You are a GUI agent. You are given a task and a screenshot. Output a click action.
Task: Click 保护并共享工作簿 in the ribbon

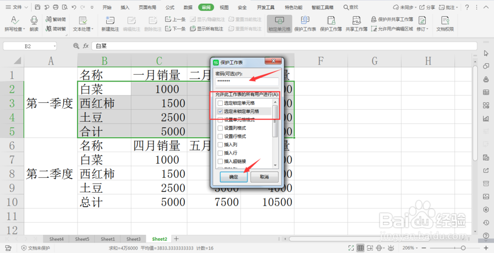(x=392, y=19)
